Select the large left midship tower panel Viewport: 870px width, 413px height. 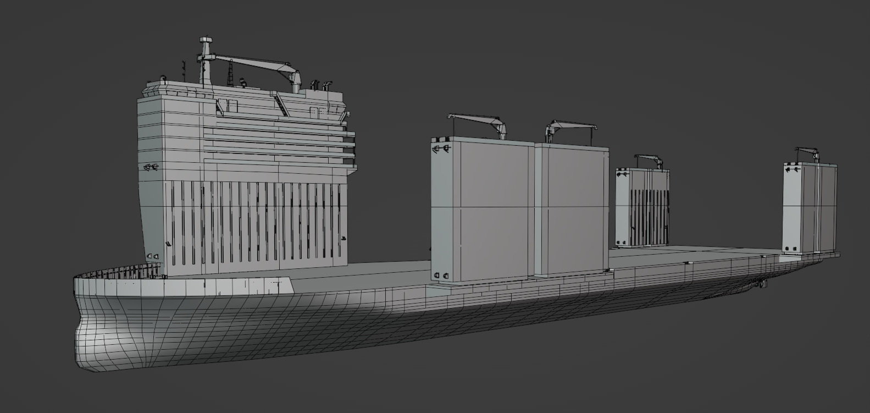[x=483, y=210]
